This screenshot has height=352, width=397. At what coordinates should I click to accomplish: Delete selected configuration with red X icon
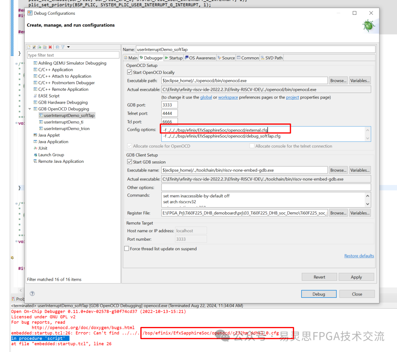(x=50, y=47)
